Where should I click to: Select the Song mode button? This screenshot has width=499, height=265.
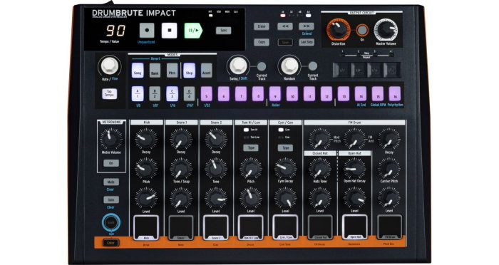[x=138, y=71]
